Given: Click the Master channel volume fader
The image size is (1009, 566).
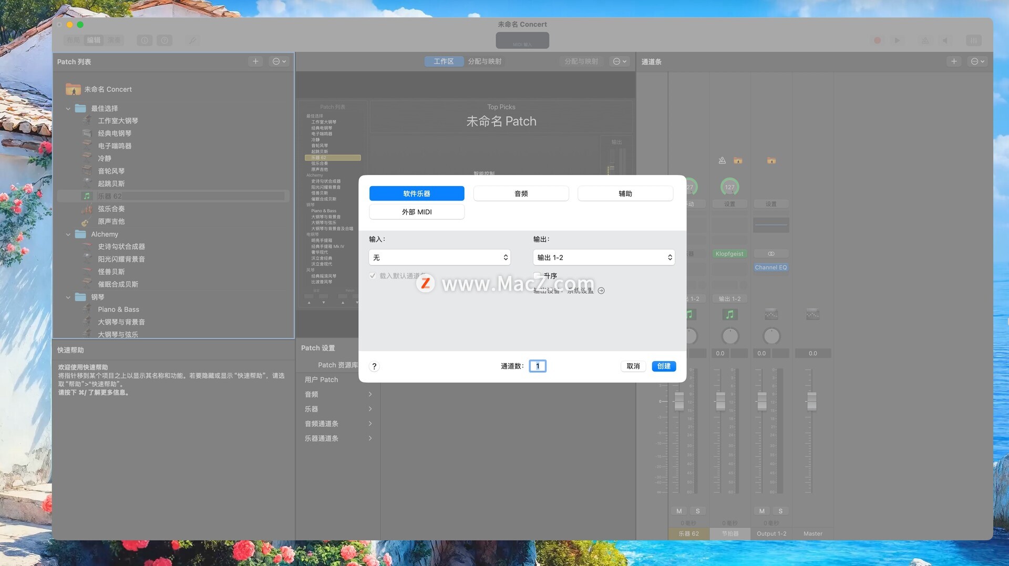Looking at the screenshot, I should [x=812, y=402].
